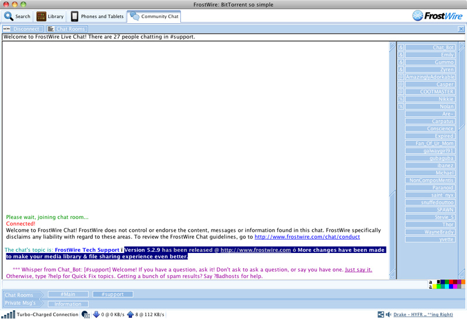
Task: Pick the magenta color swatch
Action: [x=455, y=286]
